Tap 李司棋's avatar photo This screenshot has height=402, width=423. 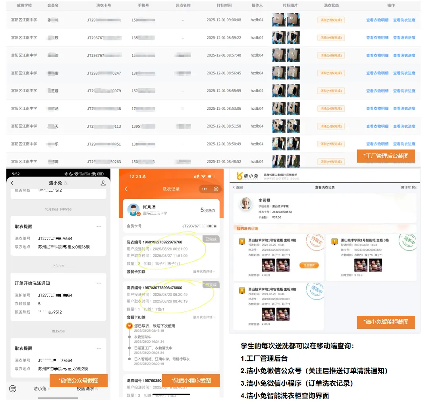245,204
